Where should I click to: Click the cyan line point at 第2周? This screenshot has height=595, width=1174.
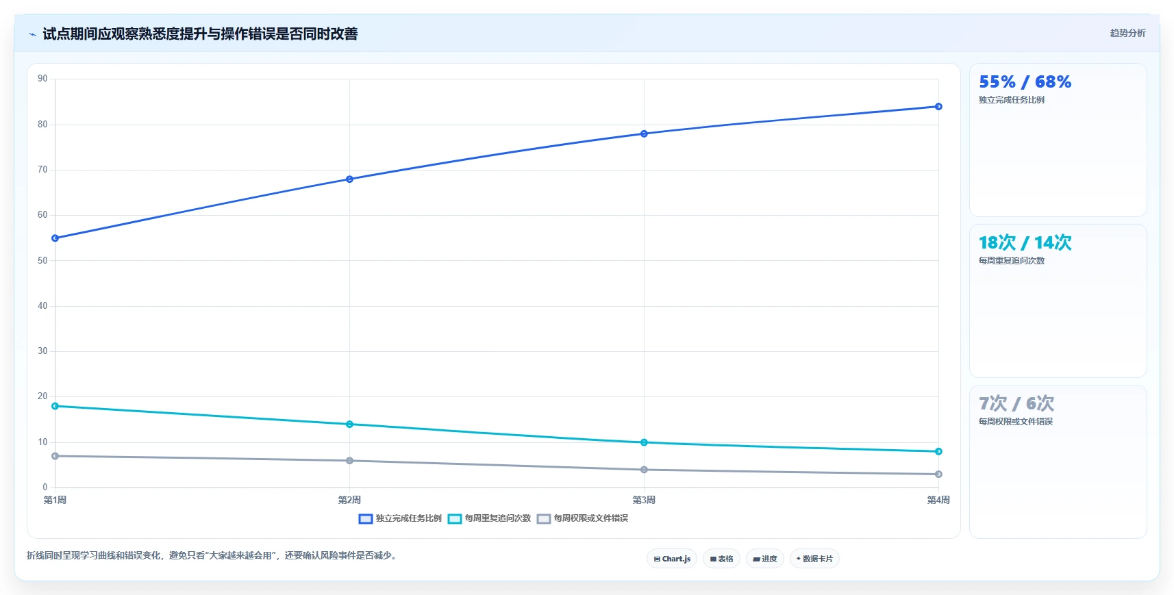coord(349,425)
